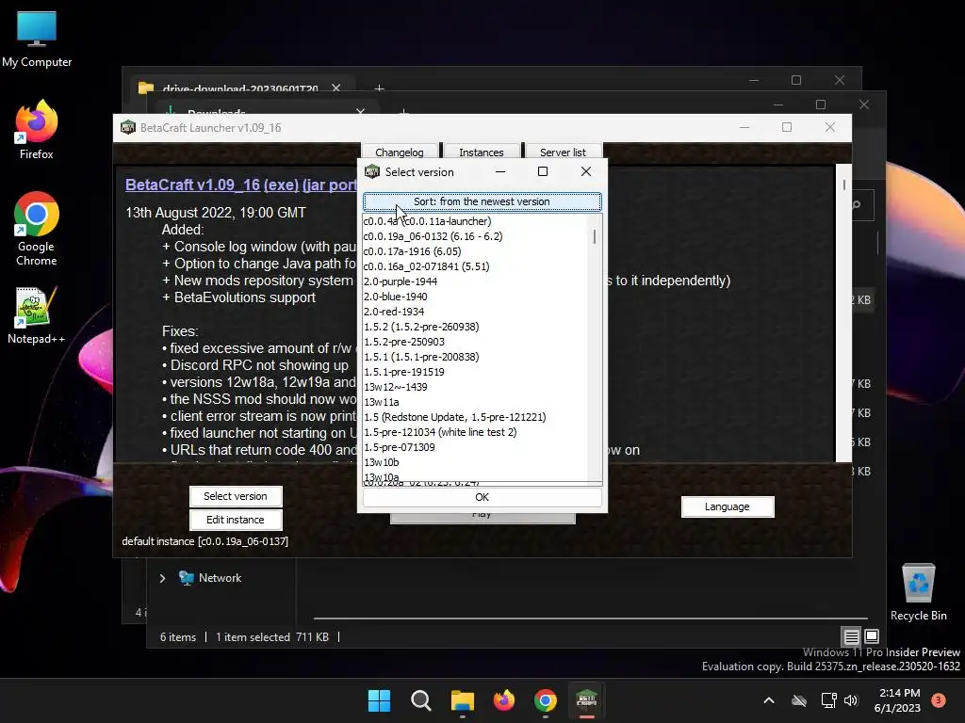Select version 2.0-blue-1940
Screen dimensions: 965x723
[x=475, y=297]
